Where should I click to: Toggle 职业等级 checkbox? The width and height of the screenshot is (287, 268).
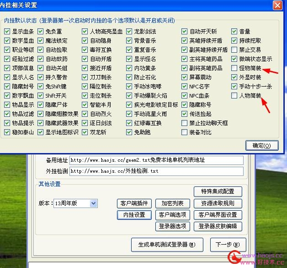(x=7, y=50)
